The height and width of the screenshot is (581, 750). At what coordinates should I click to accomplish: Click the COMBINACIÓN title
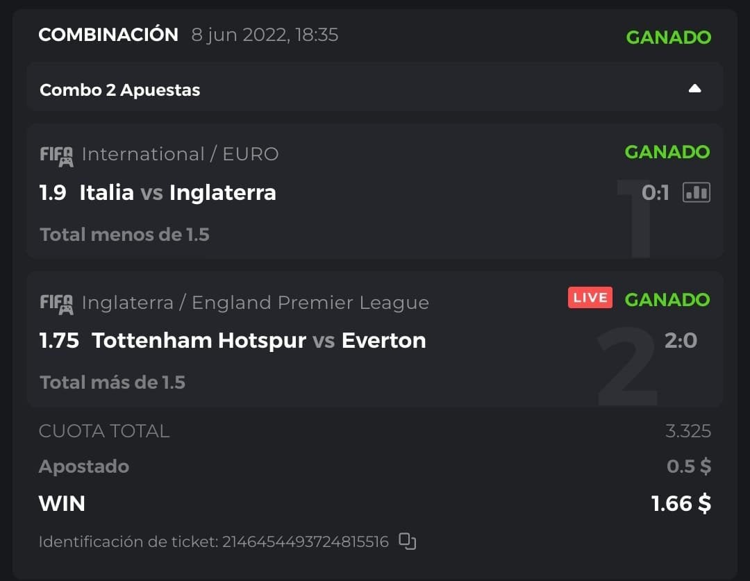[108, 35]
